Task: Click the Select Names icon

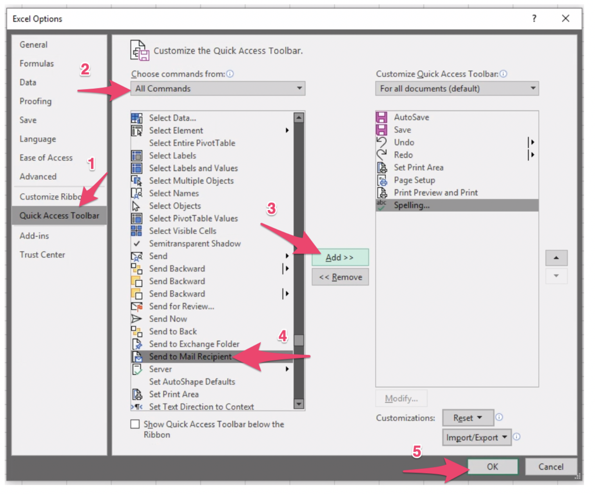Action: (x=136, y=193)
